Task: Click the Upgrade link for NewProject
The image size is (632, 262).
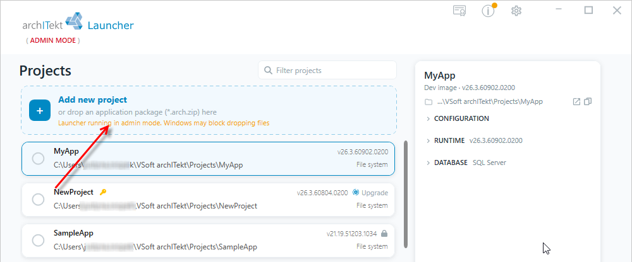Action: coord(370,193)
